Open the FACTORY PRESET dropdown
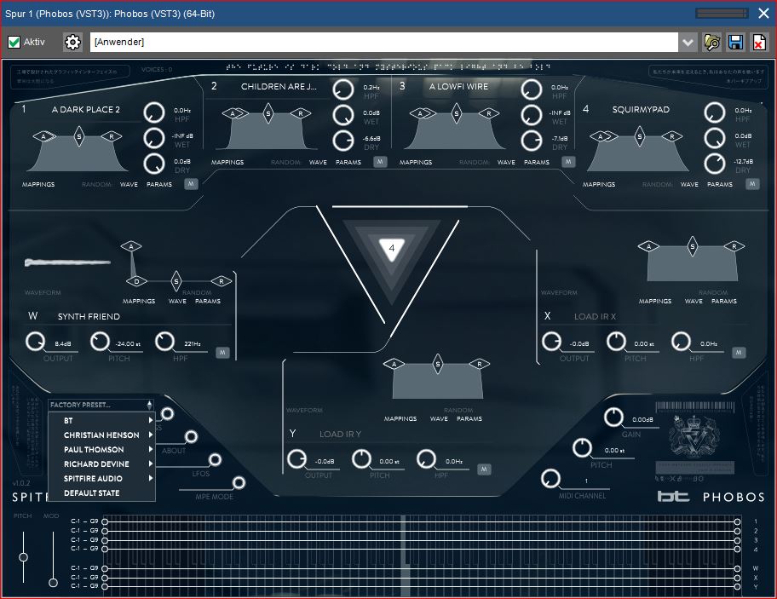 tap(101, 405)
